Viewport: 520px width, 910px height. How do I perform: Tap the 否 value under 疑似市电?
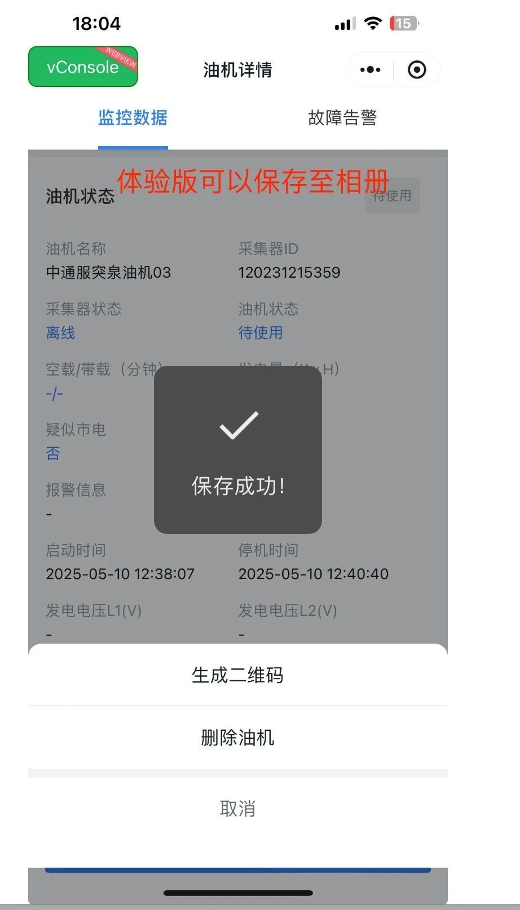tap(53, 453)
